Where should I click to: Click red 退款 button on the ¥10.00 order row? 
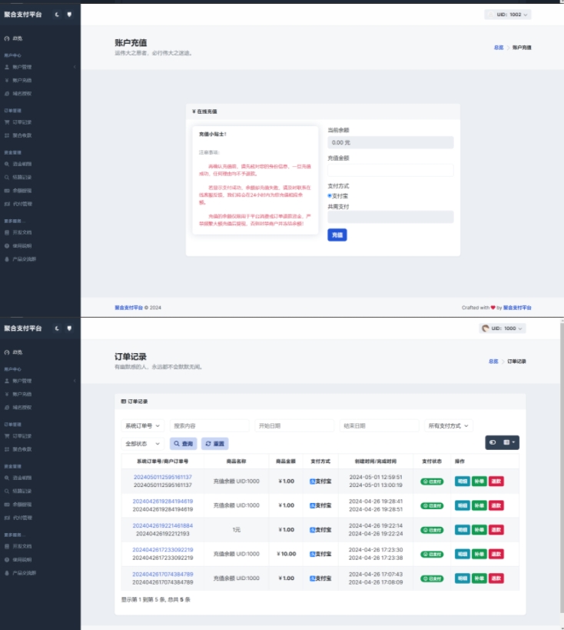coord(496,554)
